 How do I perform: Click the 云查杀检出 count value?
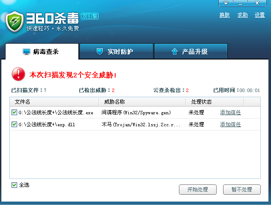(x=187, y=90)
